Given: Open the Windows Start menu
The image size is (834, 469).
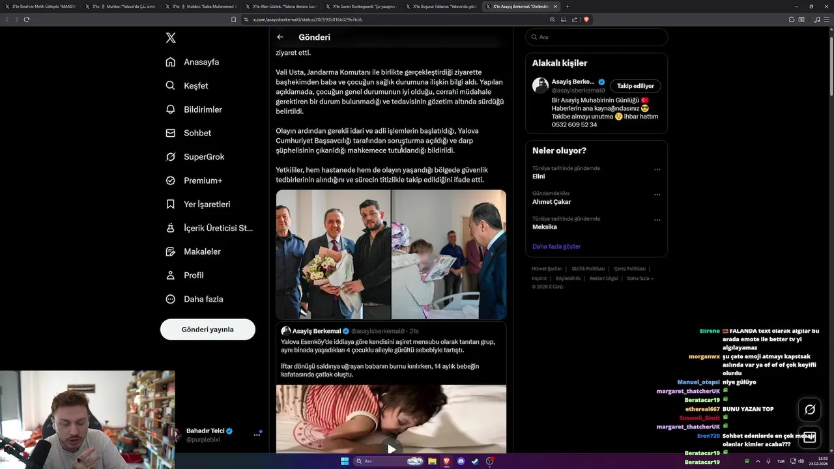Looking at the screenshot, I should (x=345, y=461).
